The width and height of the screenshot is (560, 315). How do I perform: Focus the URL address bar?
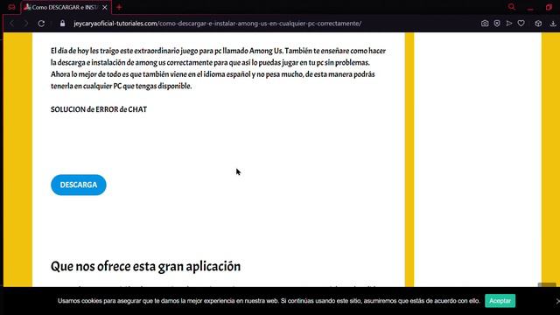coord(218,24)
